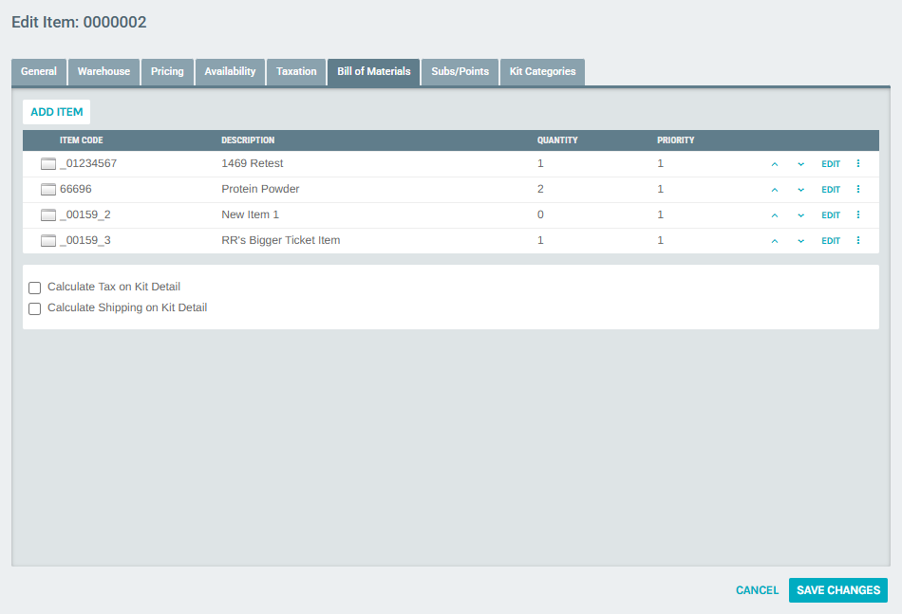Move item 66696 up in the kit list
Screen dimensions: 902x614
pyautogui.click(x=774, y=189)
